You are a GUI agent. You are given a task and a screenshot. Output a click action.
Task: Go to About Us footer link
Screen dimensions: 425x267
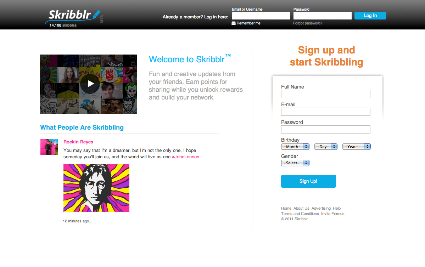point(301,208)
